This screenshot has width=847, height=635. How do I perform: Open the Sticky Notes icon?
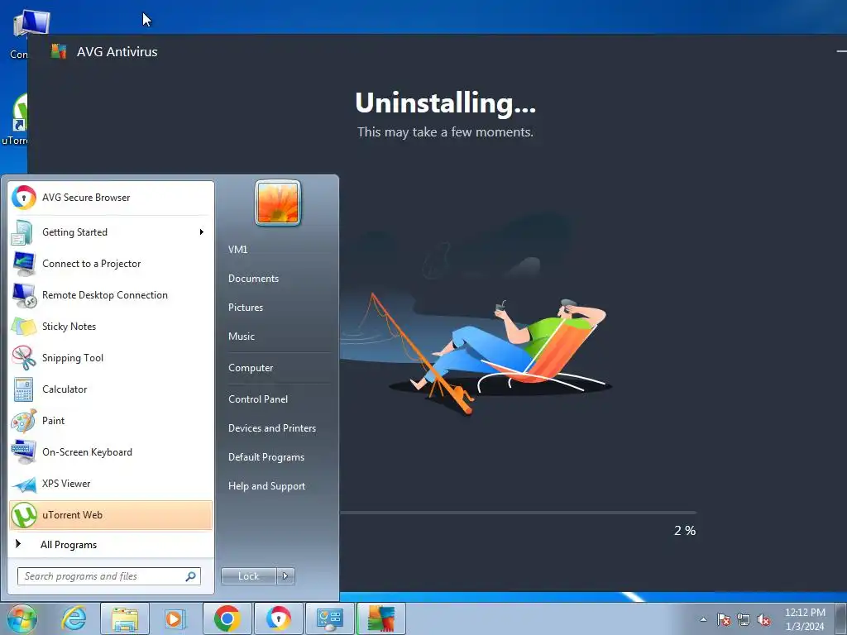click(x=23, y=327)
